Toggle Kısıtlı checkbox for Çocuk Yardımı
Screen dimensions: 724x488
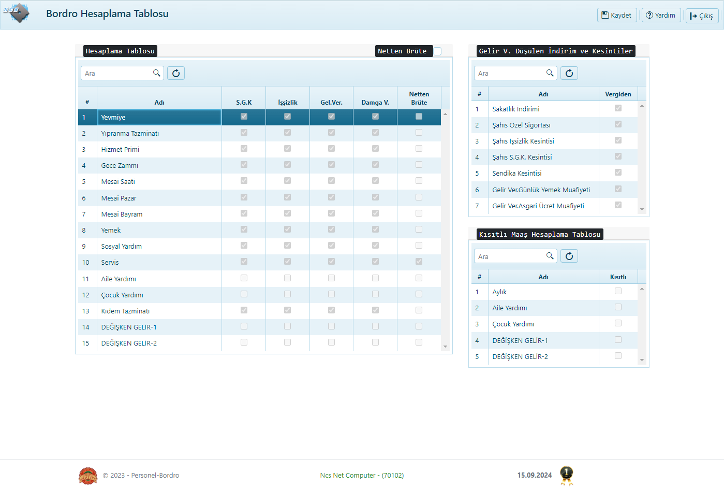pyautogui.click(x=618, y=323)
